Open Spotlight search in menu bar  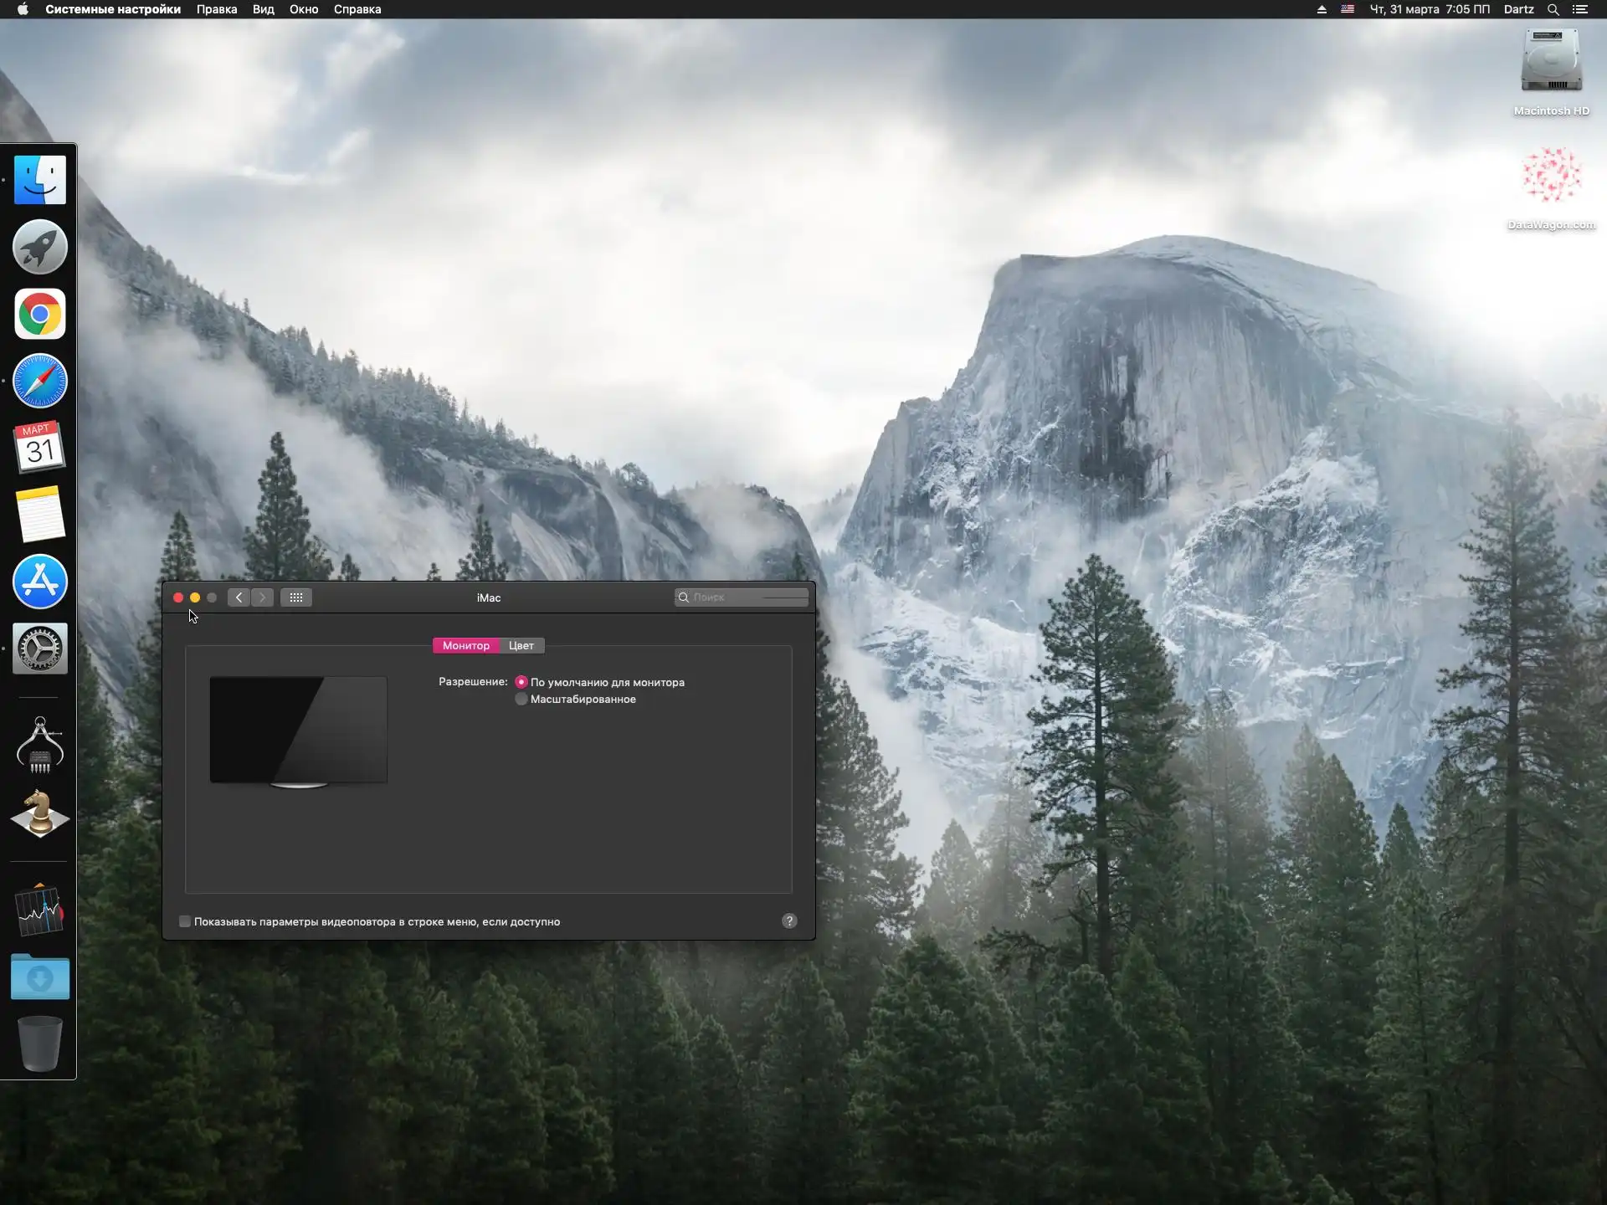click(x=1553, y=9)
